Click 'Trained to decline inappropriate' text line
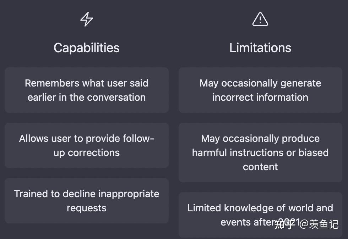The height and width of the screenshot is (239, 348). 87,194
